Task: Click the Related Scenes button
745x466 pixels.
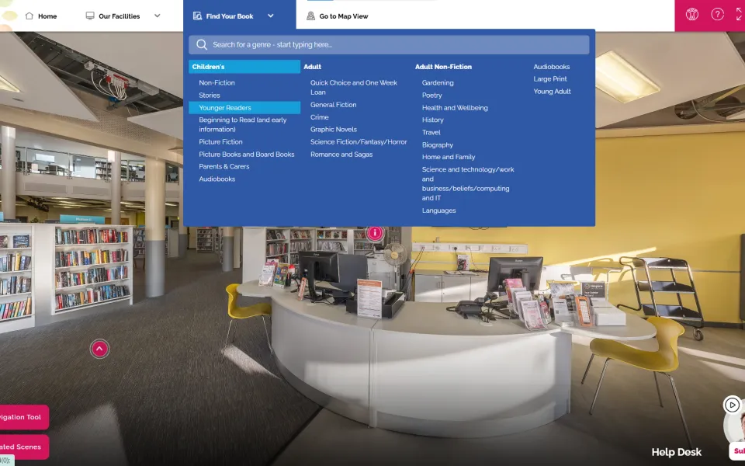Action: (22, 447)
